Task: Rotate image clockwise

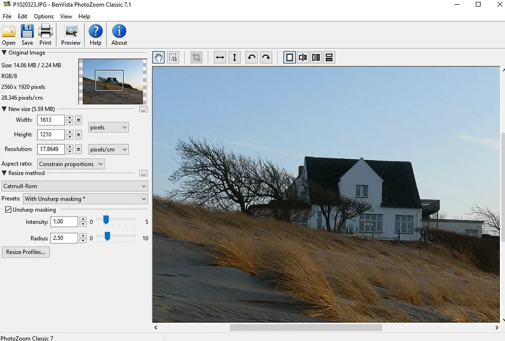Action: [266, 57]
